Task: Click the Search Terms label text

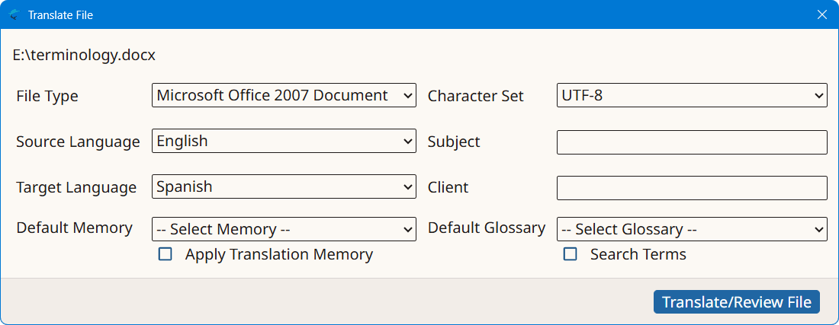Action: tap(638, 254)
